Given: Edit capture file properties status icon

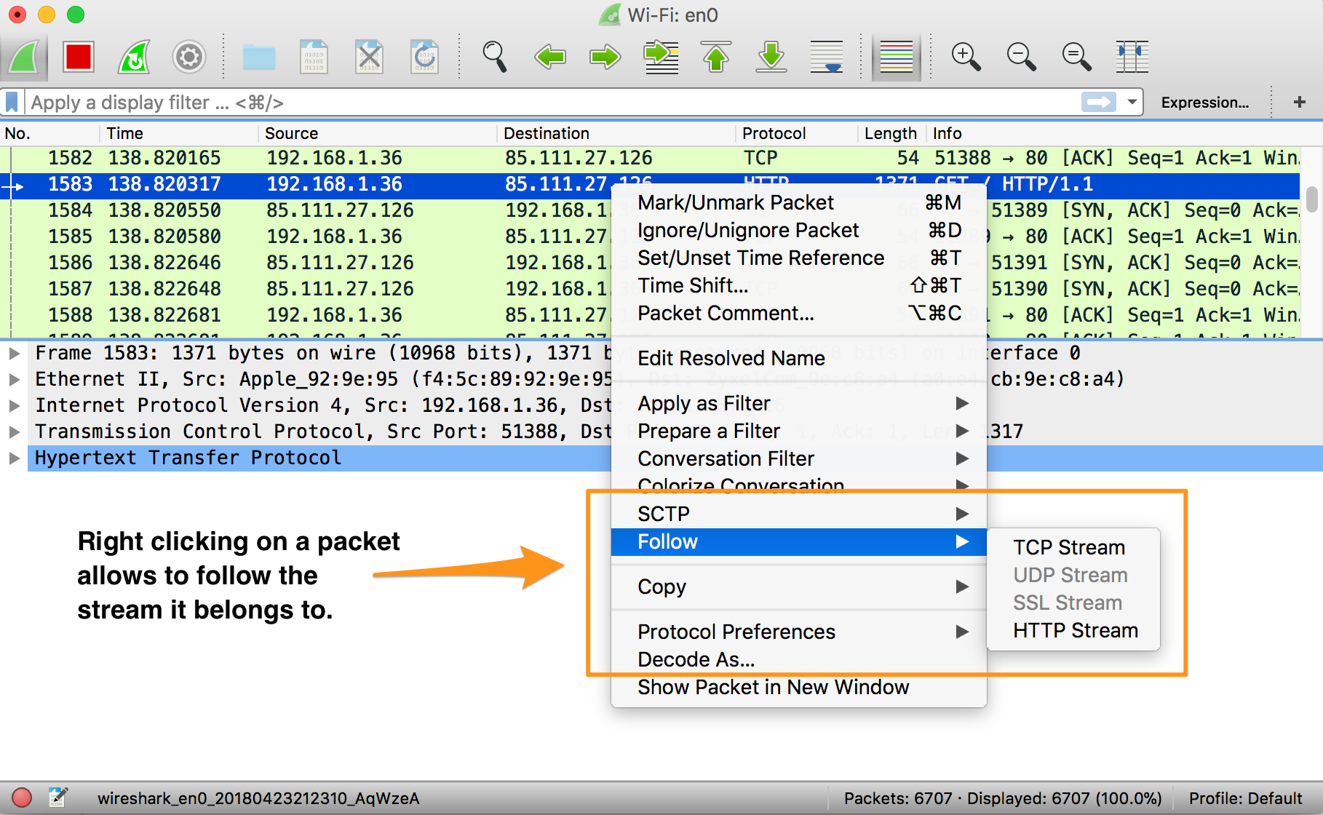Looking at the screenshot, I should [x=58, y=798].
